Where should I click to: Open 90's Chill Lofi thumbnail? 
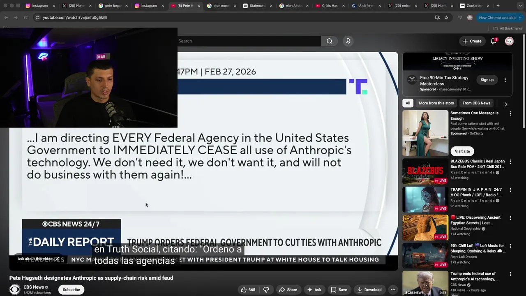(x=425, y=255)
